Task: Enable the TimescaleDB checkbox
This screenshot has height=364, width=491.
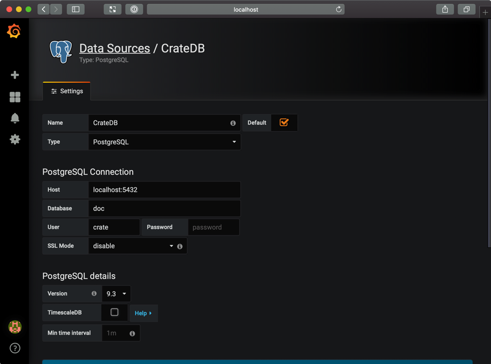Action: click(114, 313)
